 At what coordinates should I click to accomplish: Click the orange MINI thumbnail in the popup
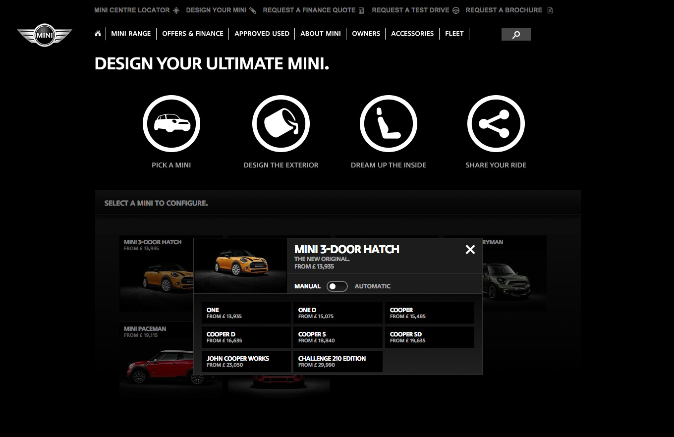tap(240, 266)
